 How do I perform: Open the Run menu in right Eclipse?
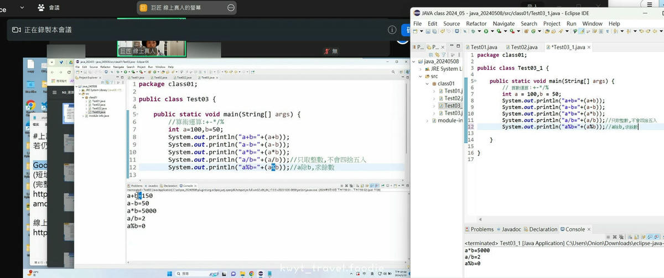point(571,24)
